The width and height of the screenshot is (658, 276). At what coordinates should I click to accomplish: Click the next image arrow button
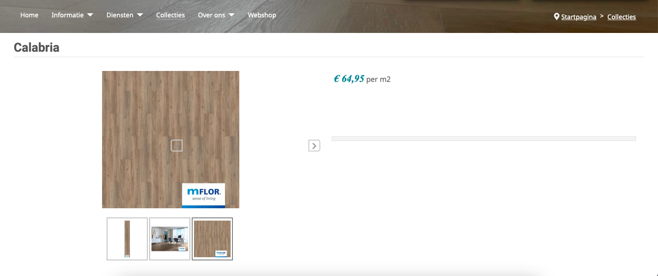point(314,146)
